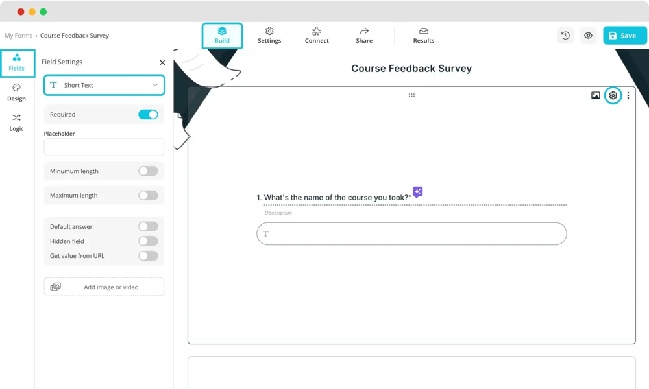
Task: Open the version history clock icon
Action: 565,36
